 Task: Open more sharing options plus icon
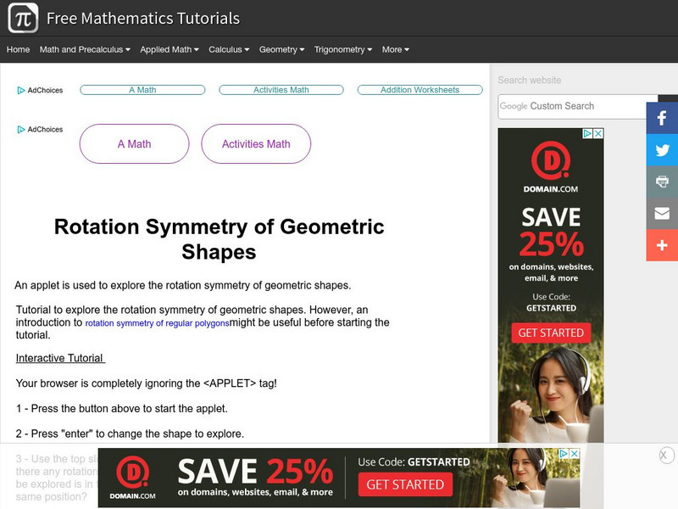click(x=662, y=245)
